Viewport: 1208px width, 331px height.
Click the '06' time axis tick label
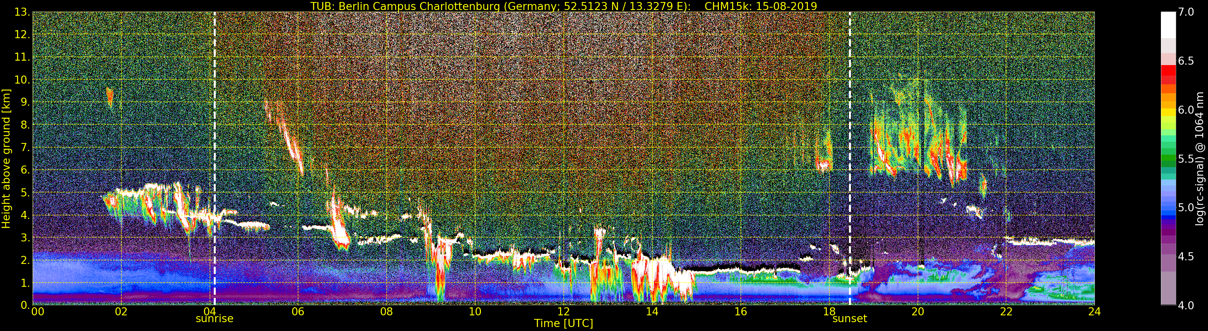(298, 312)
